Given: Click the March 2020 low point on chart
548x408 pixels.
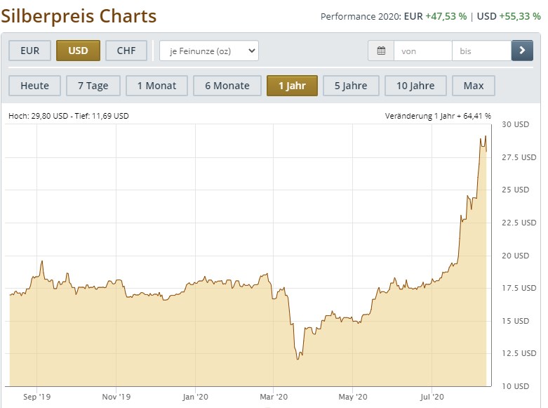Looking at the screenshot, I should [x=298, y=359].
